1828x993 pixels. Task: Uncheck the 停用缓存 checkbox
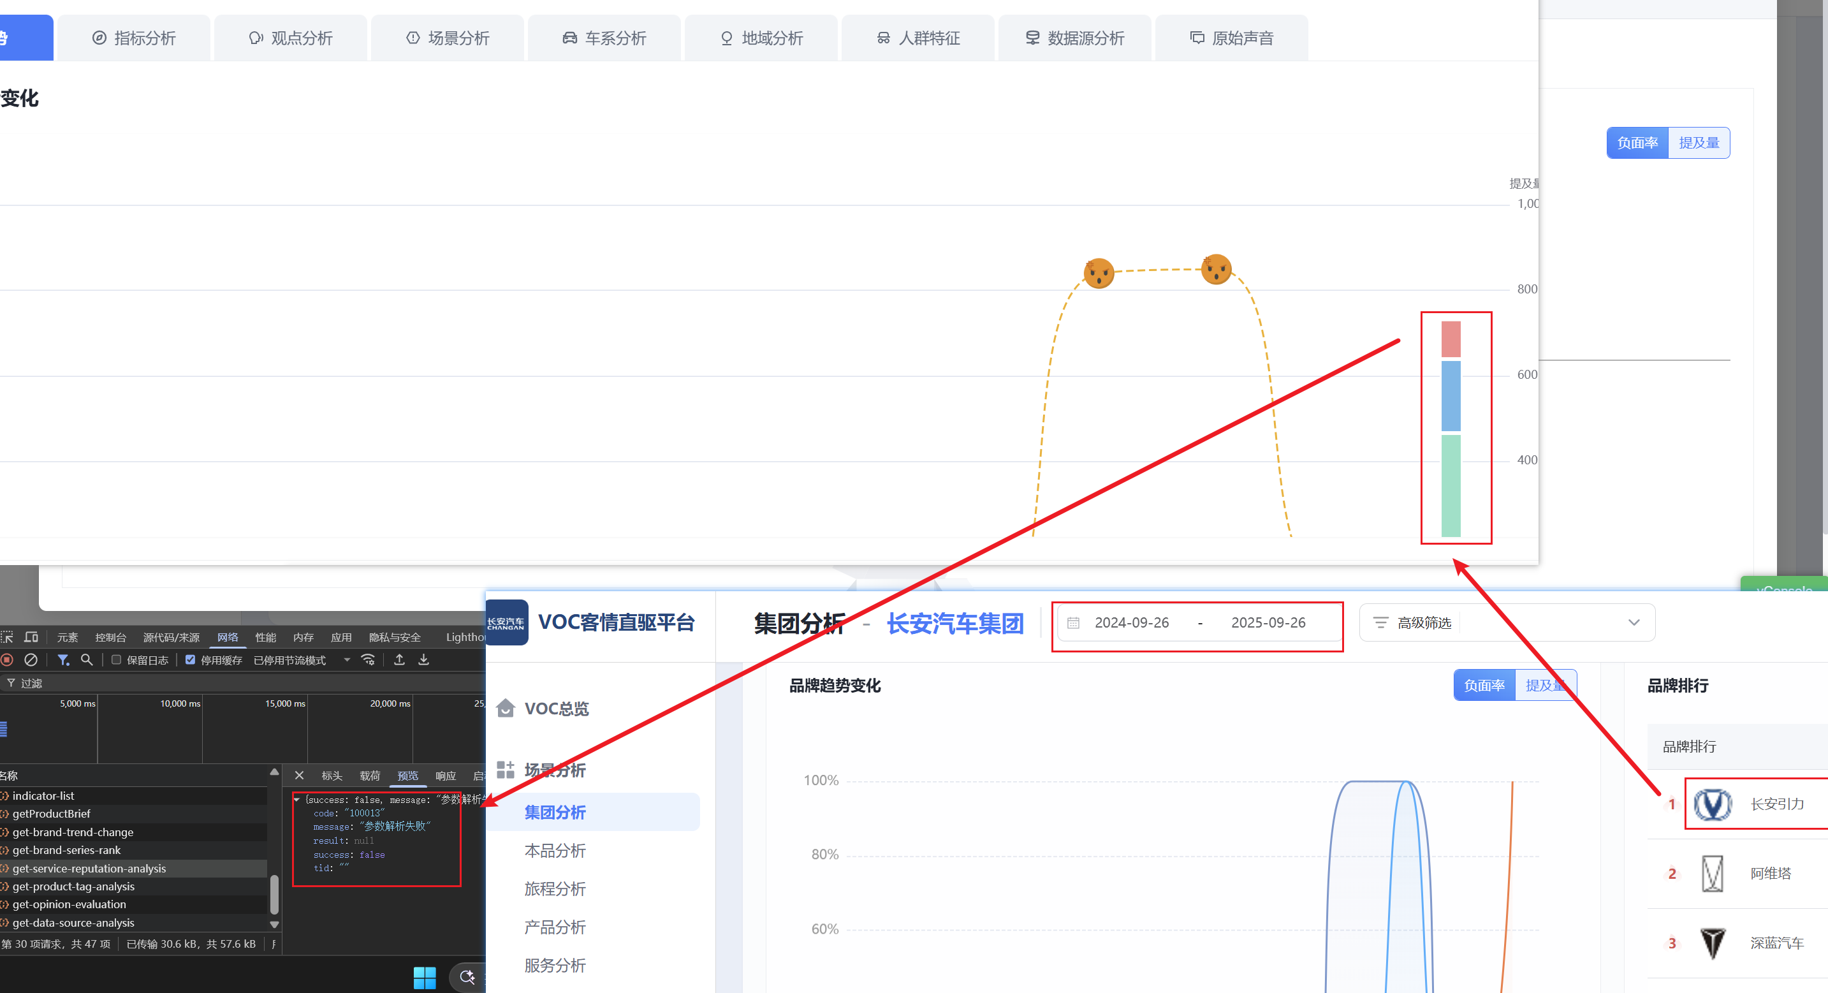point(190,660)
